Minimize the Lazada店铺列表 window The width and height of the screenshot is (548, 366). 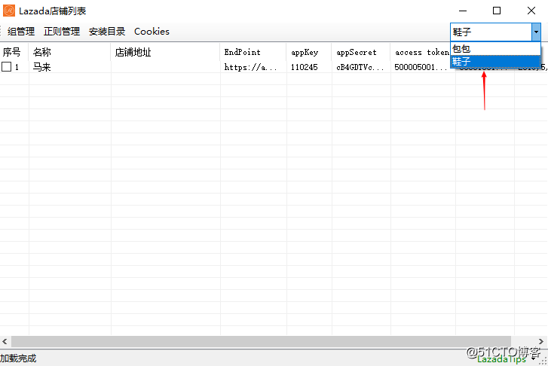(463, 11)
